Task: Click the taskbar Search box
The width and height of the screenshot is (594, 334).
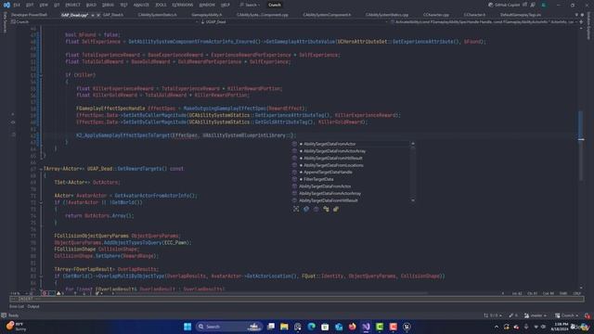Action: (x=228, y=327)
